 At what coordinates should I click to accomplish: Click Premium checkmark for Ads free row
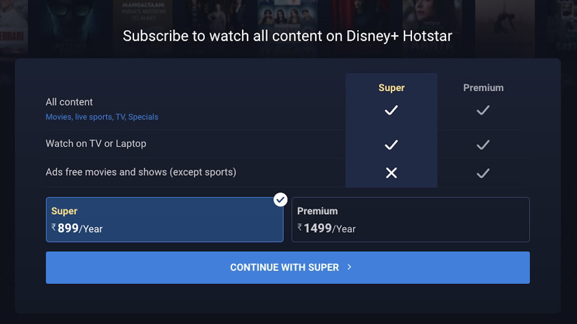(483, 173)
